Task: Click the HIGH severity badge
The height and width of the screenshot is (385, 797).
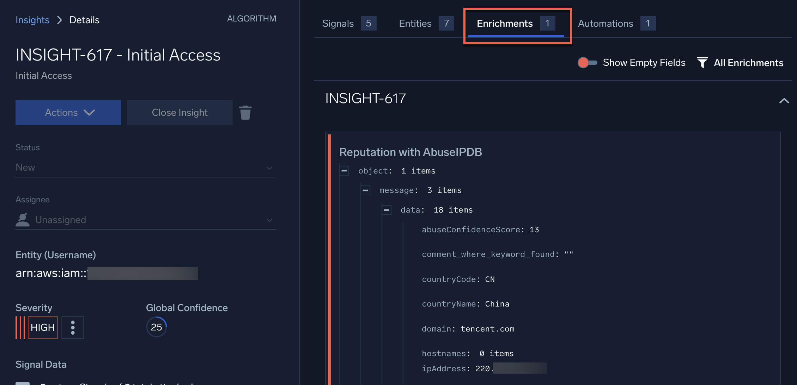Action: coord(42,327)
